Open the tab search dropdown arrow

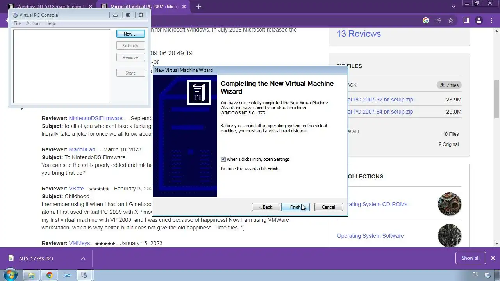coord(454,7)
